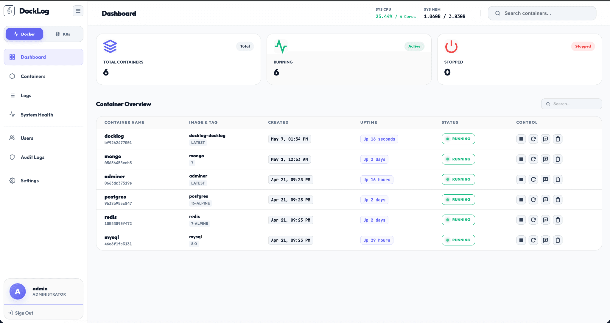
Task: Focus the Container Overview search box
Action: (572, 104)
